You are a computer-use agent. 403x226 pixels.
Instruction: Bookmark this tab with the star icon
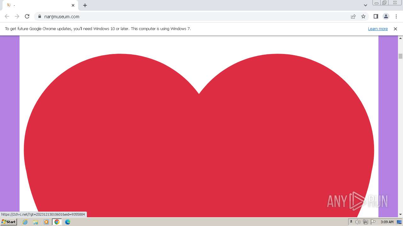point(363,16)
